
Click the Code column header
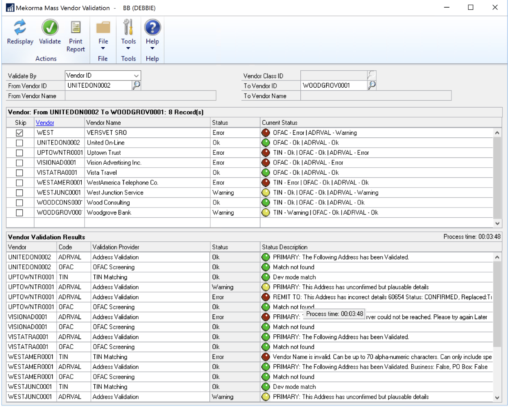pos(74,247)
